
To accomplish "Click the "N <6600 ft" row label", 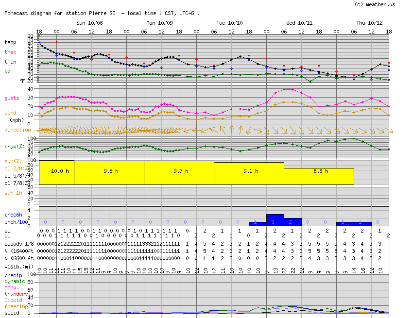I will coord(19,258).
